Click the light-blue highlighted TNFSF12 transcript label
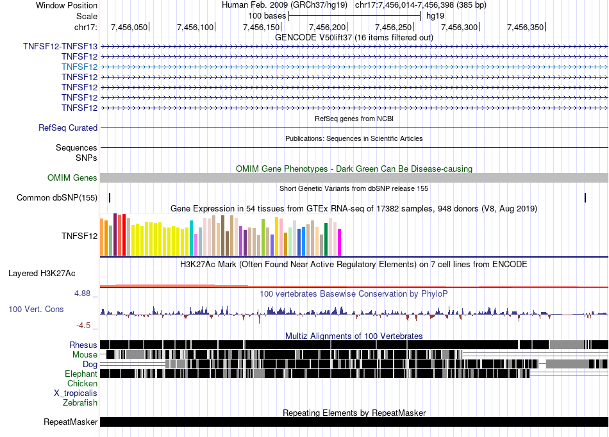Screen dimensions: 609x437 point(79,67)
